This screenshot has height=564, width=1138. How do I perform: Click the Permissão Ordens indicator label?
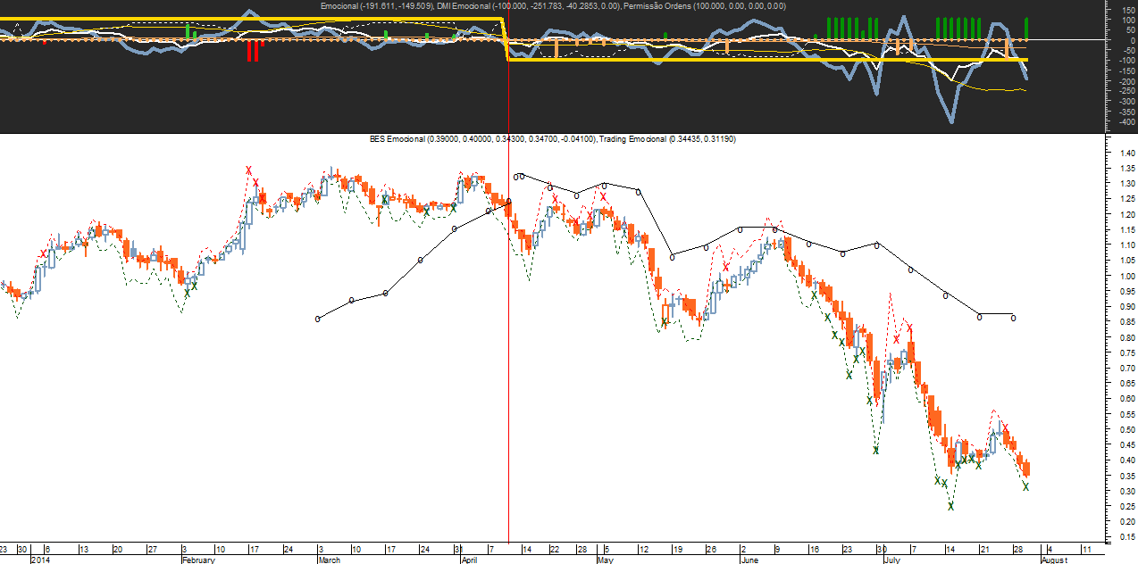pyautogui.click(x=705, y=6)
